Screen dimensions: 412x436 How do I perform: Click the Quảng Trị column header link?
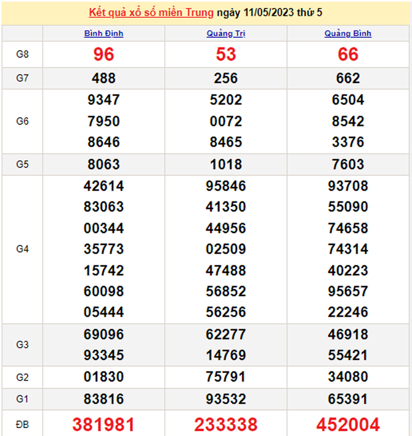point(226,34)
